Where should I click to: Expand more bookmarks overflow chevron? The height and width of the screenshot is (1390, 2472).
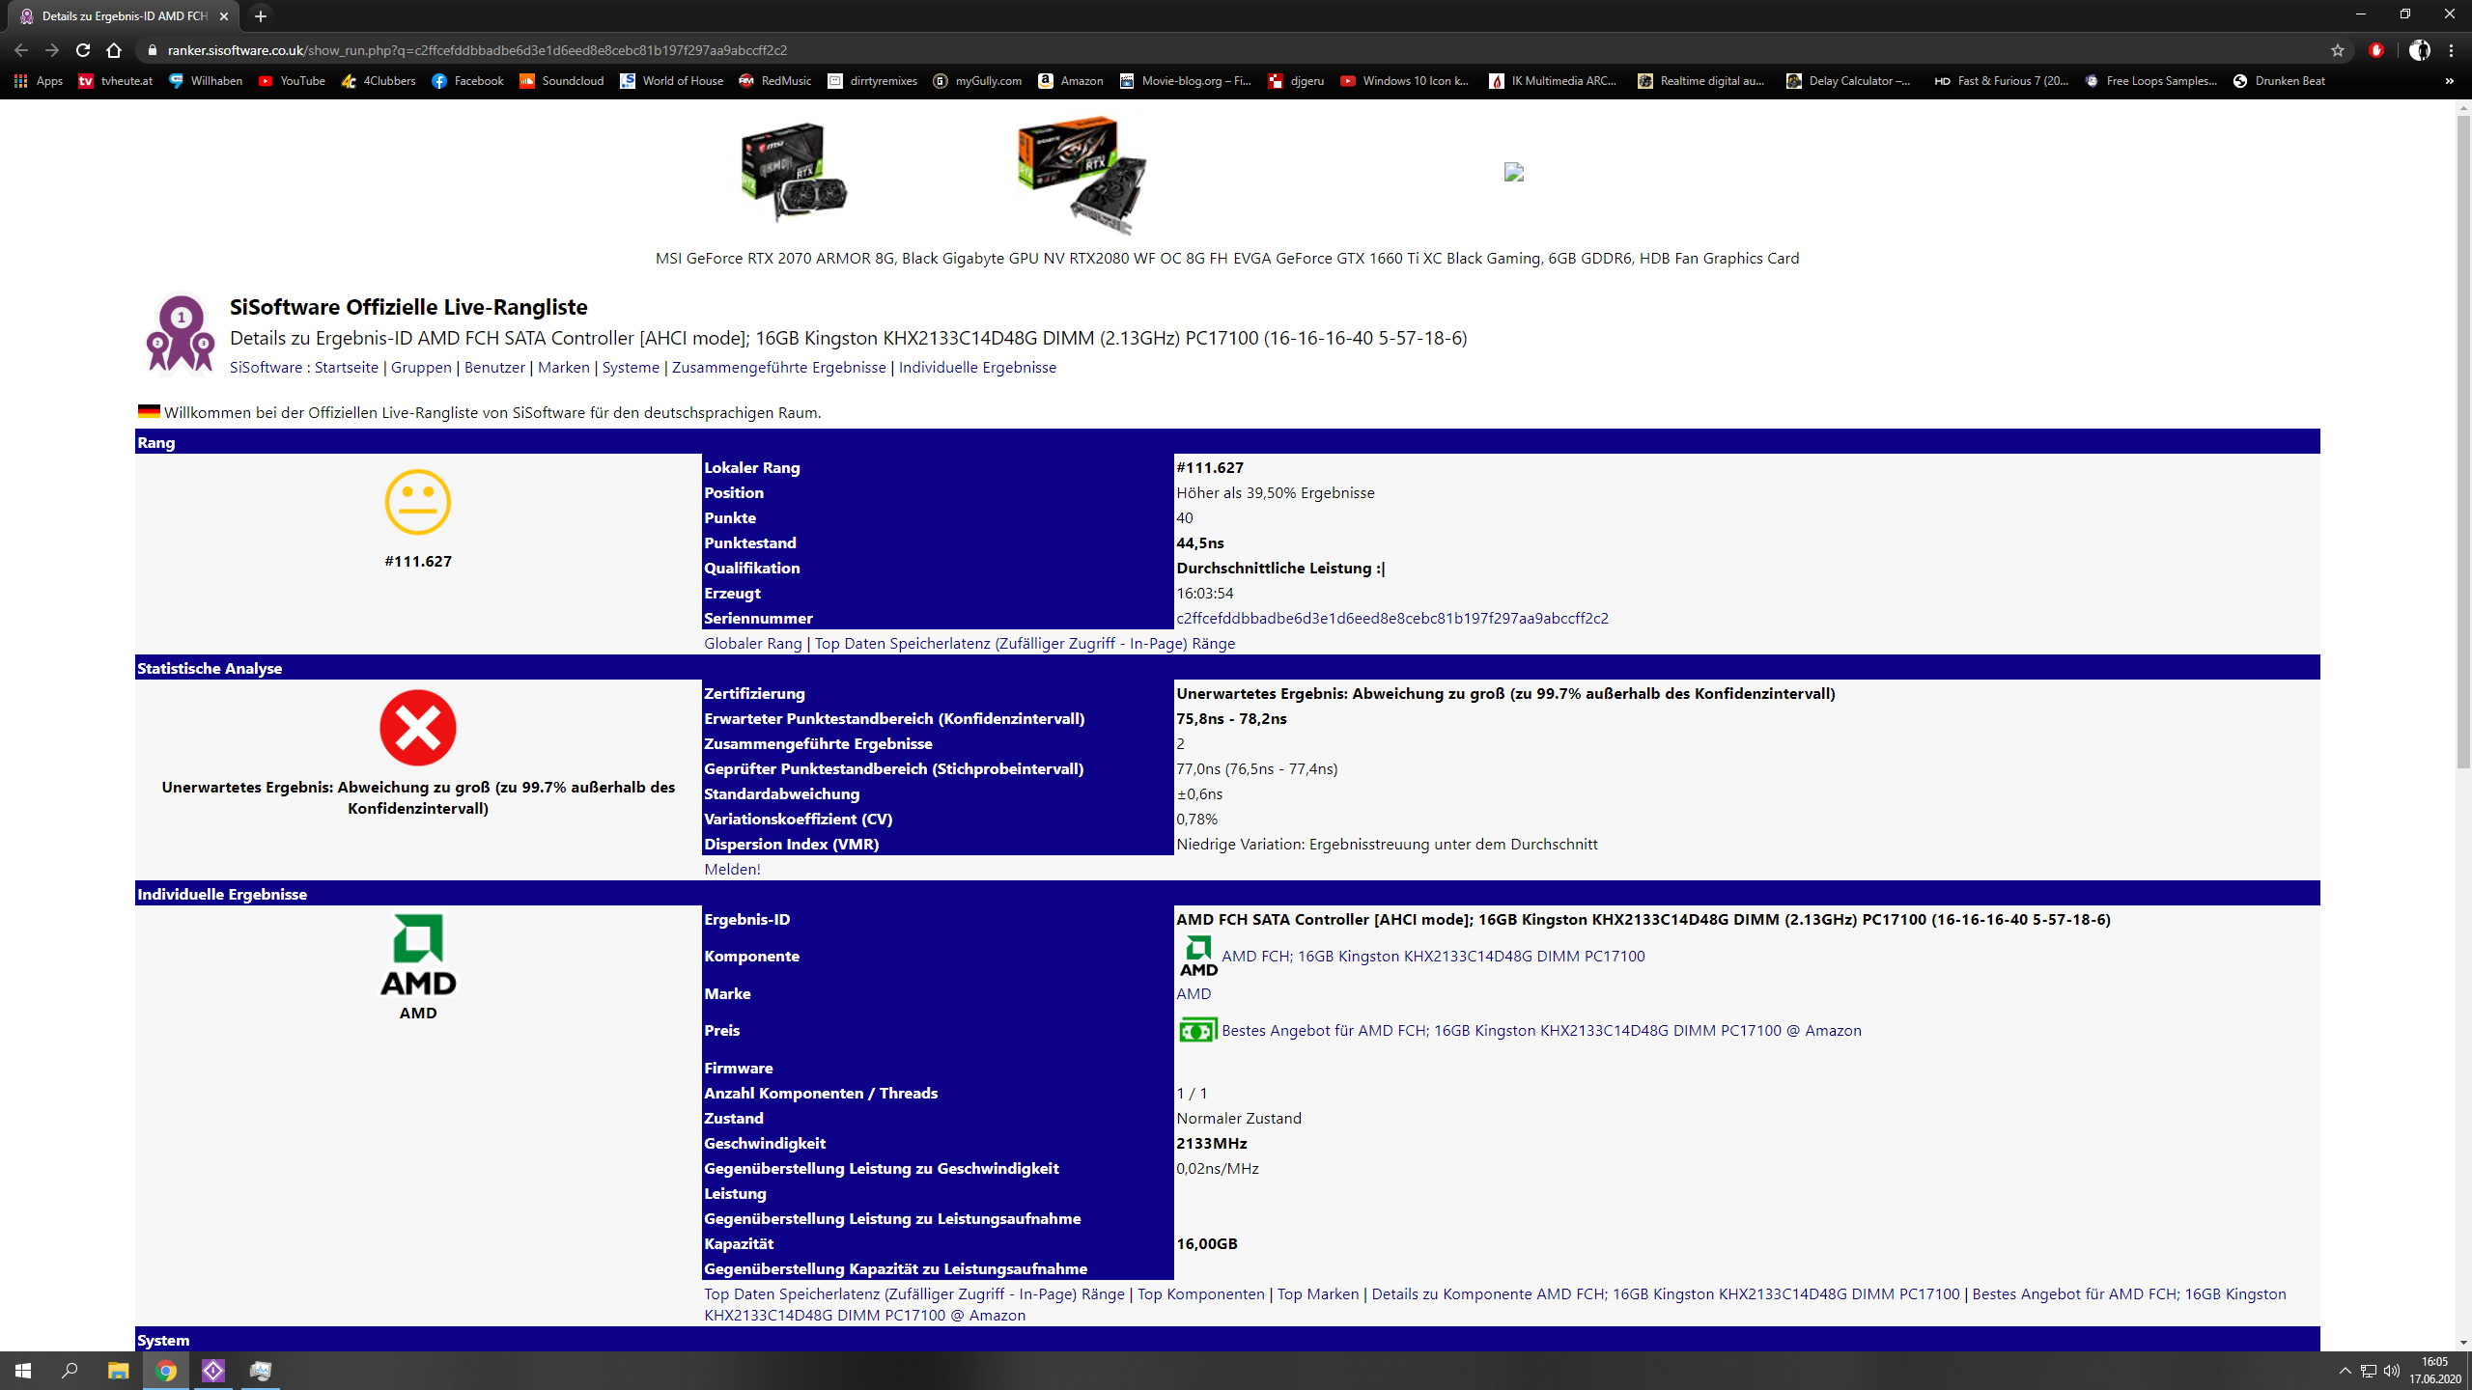(2449, 81)
